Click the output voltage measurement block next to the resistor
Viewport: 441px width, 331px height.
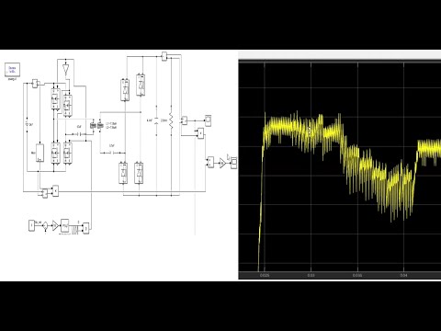[184, 120]
